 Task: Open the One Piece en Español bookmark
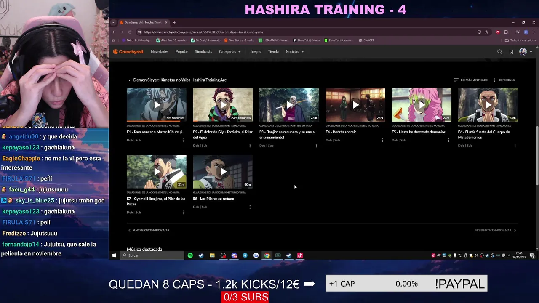(239, 40)
